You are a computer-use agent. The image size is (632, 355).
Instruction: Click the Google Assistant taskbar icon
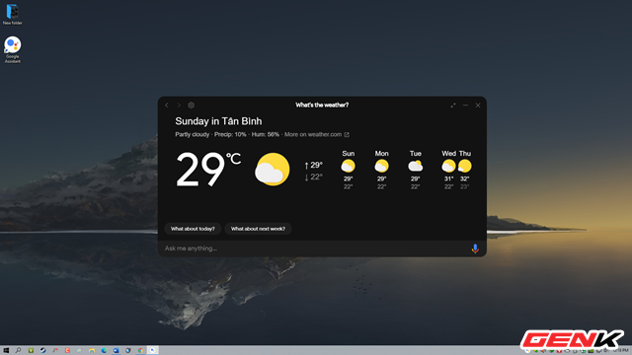pyautogui.click(x=153, y=351)
